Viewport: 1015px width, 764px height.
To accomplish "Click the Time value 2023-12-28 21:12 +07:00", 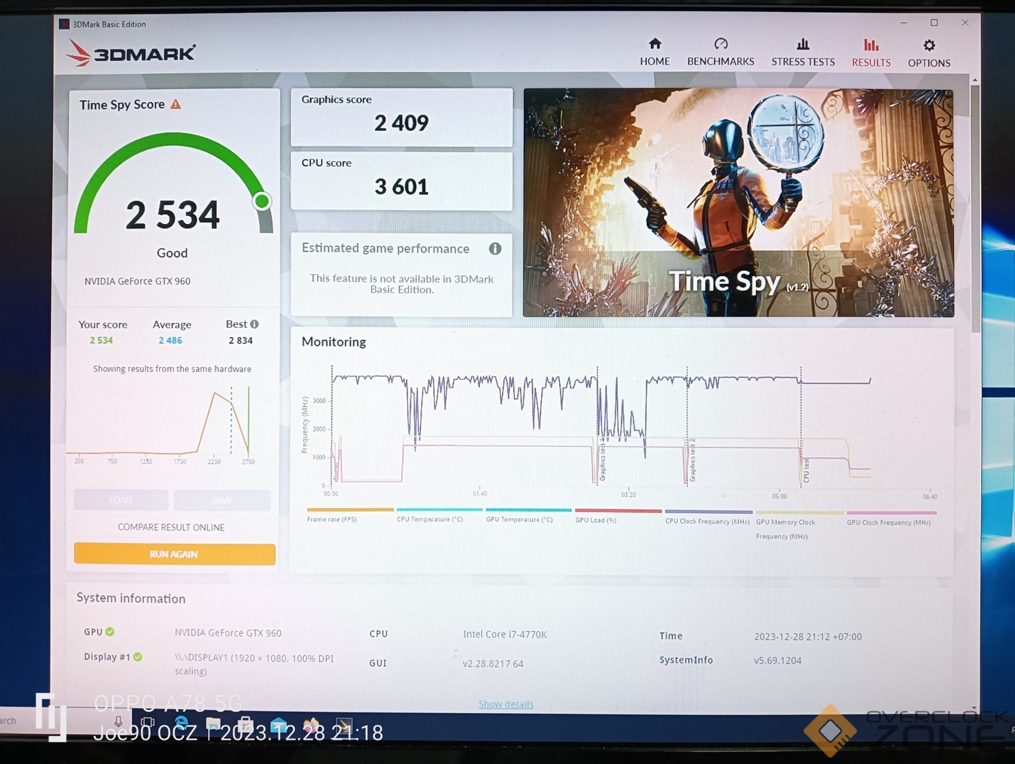I will click(x=807, y=636).
